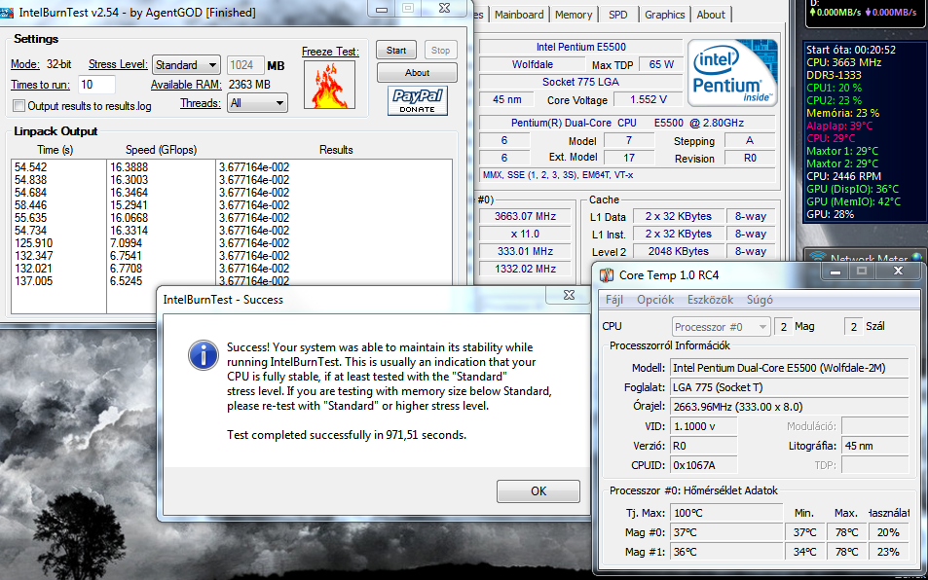This screenshot has height=580, width=928.
Task: Click the Litográfia 45 nm field
Action: pyautogui.click(x=874, y=446)
